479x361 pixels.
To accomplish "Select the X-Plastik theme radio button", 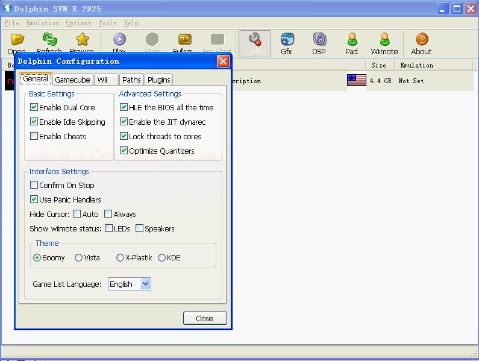I will tap(120, 258).
